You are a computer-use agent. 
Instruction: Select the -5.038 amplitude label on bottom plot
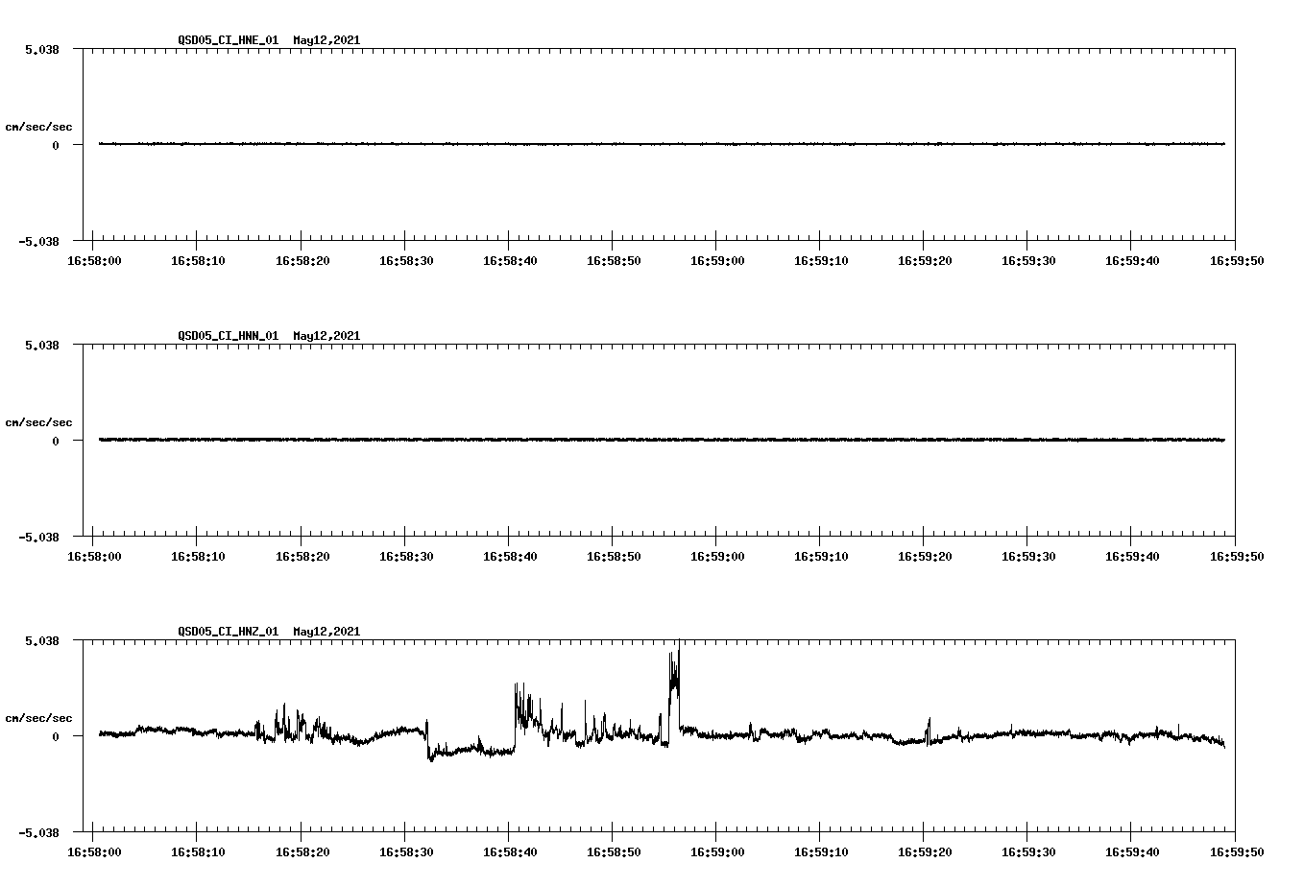point(40,833)
